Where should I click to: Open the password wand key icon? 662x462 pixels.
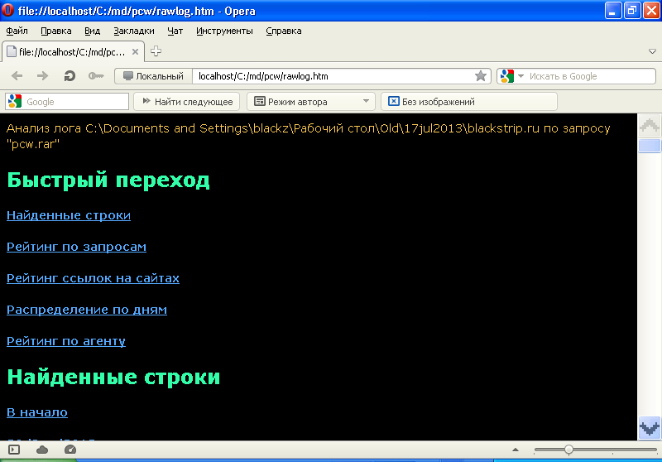tap(96, 76)
